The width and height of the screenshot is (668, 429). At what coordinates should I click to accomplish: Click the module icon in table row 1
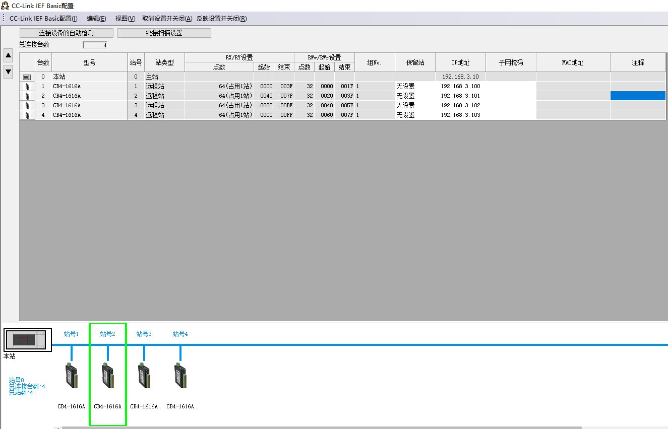[27, 87]
